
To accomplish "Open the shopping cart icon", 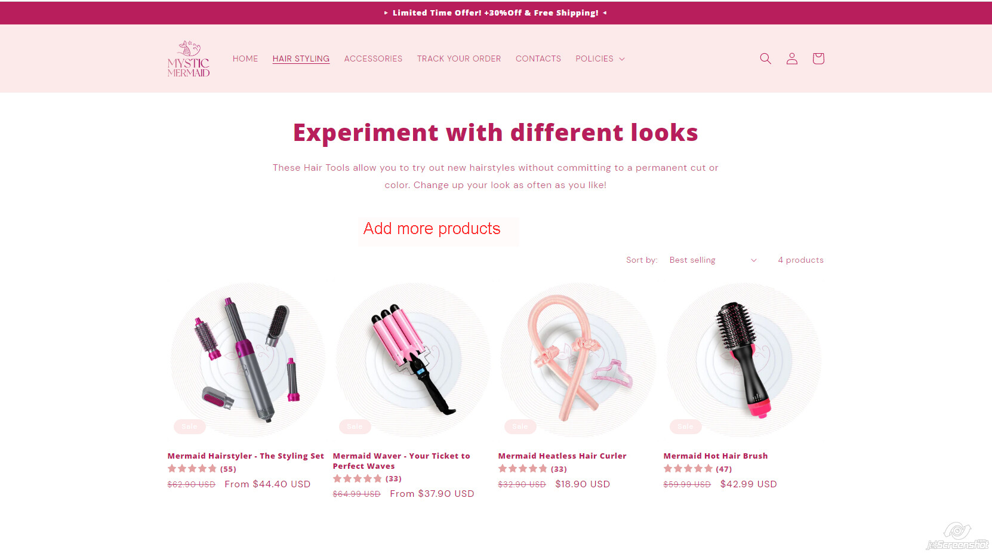I will (818, 59).
